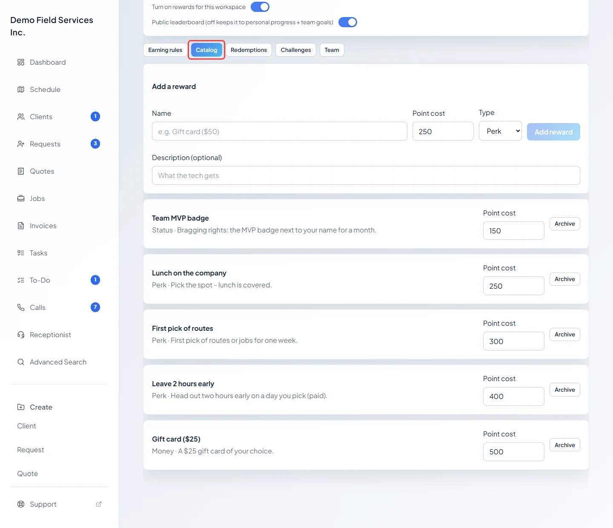Click the Support lifebuoy icon
The height and width of the screenshot is (528, 613).
tap(21, 504)
